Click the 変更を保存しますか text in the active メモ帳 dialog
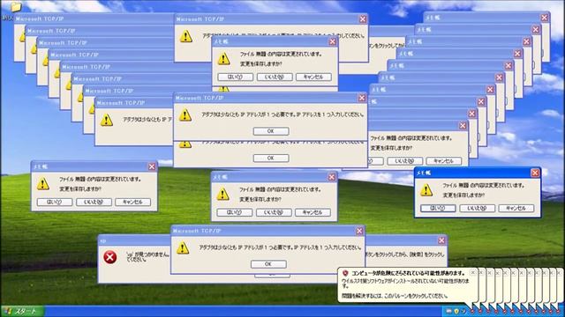This screenshot has width=565, height=317. coord(463,195)
